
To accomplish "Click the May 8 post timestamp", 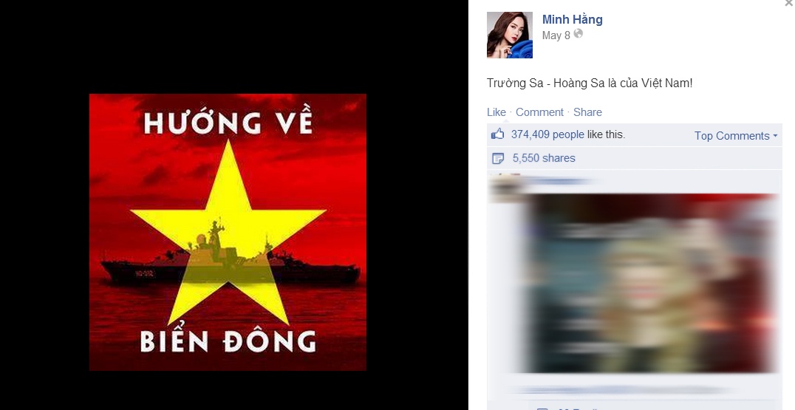I will 556,35.
